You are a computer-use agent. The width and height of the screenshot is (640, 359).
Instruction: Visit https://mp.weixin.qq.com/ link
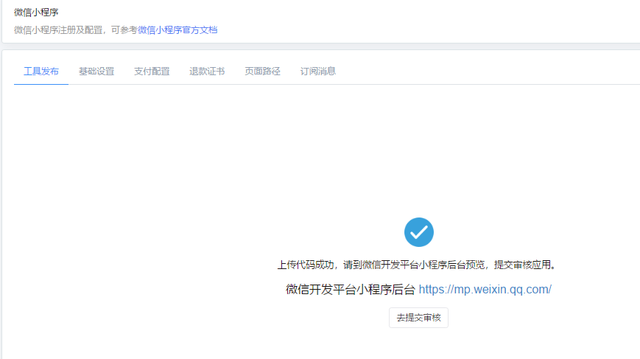point(485,289)
